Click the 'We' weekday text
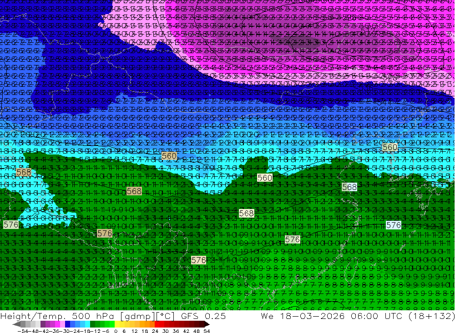Screen dimensions: 455x333 pos(267,316)
